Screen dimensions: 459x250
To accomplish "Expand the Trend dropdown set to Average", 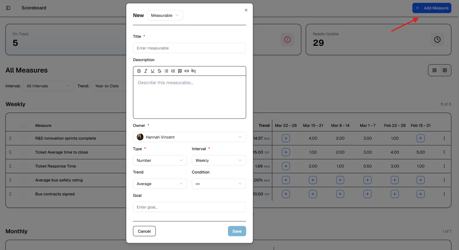I will pos(160,184).
